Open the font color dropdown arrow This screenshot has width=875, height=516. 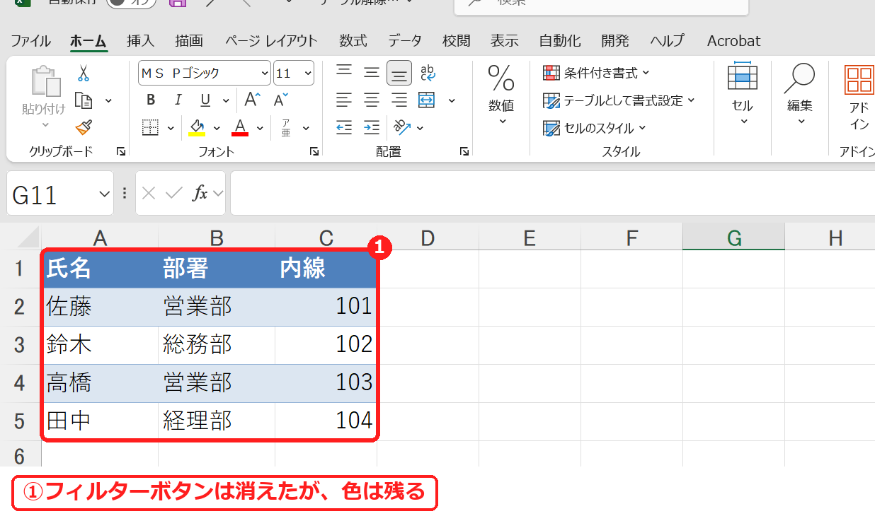tap(260, 128)
